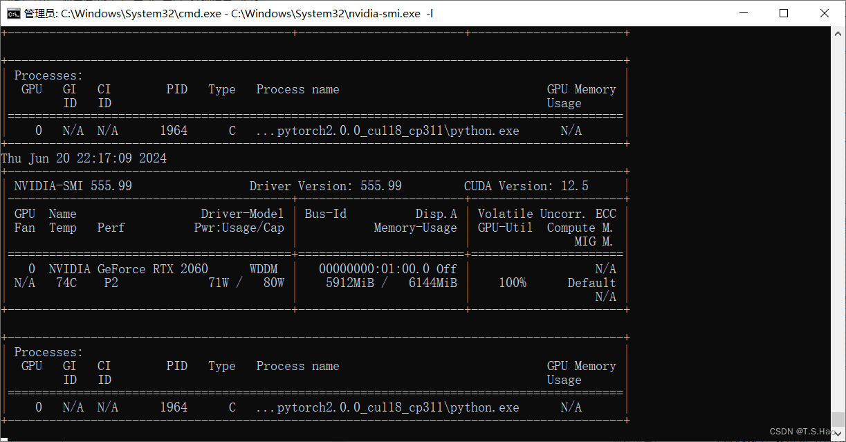This screenshot has width=846, height=442.
Task: Click the Processes: label above the timestamp
Action: point(49,75)
